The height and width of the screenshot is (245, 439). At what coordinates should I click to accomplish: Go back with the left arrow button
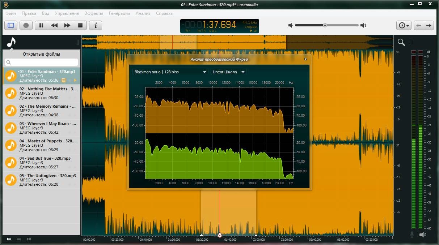pyautogui.click(x=419, y=25)
